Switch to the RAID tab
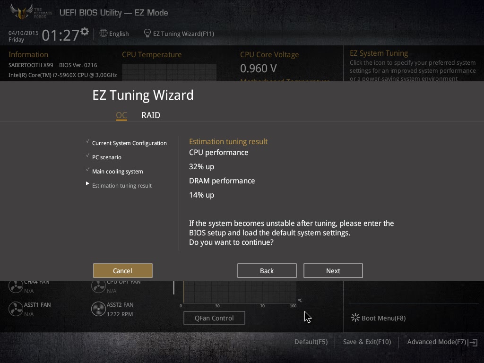 (x=151, y=115)
